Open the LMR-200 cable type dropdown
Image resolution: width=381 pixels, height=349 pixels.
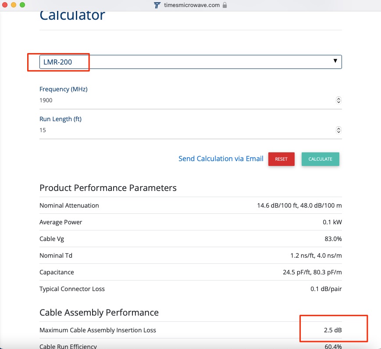(190, 62)
